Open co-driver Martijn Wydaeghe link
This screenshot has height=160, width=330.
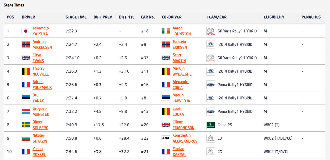[x=182, y=71]
